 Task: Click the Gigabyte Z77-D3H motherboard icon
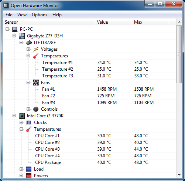22,36
